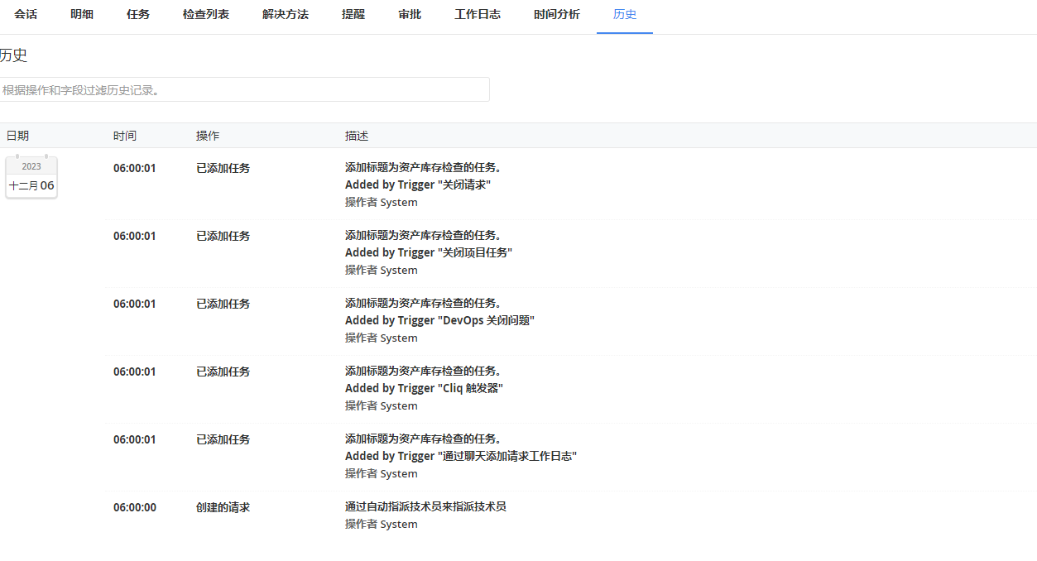Click 已添加任务 in the 关闭请求 row
This screenshot has width=1037, height=561.
click(223, 168)
